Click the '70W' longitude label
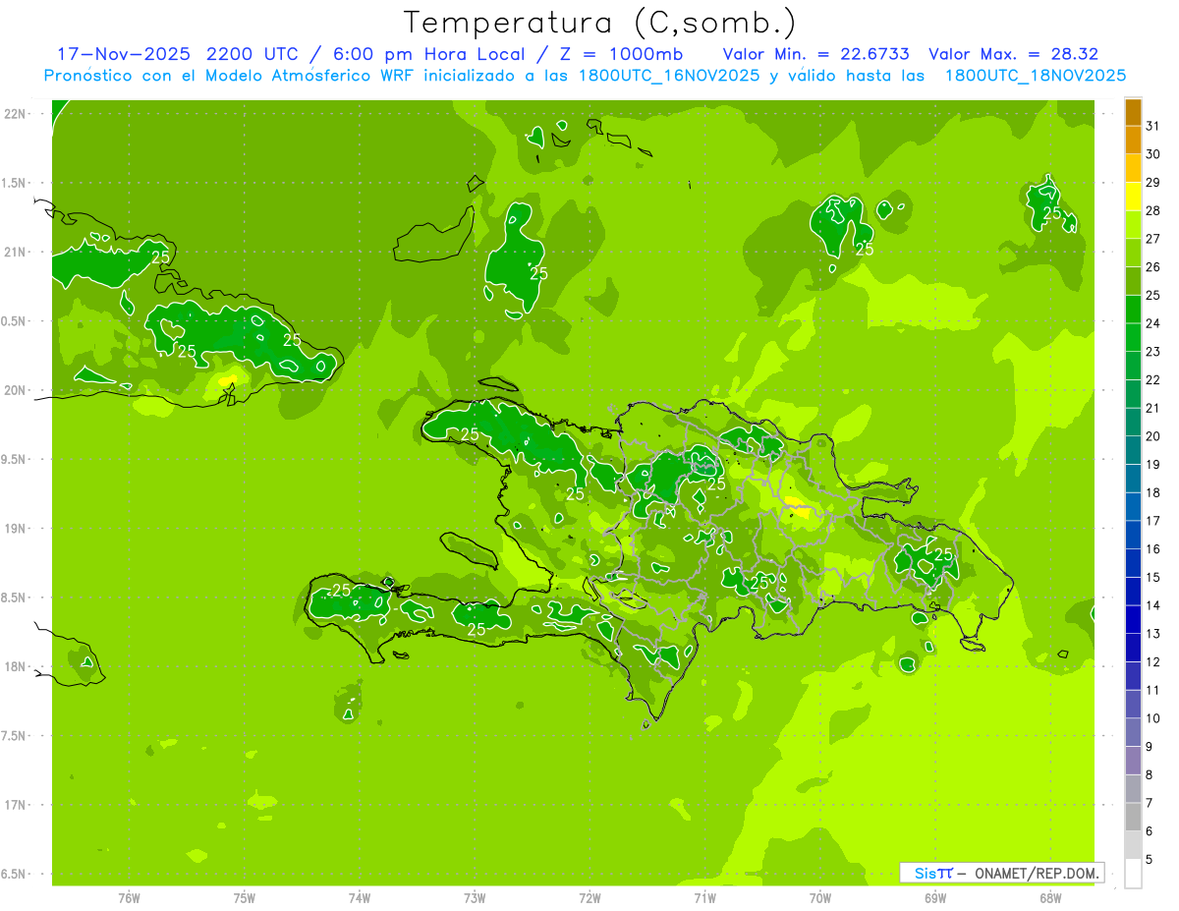 (x=820, y=897)
